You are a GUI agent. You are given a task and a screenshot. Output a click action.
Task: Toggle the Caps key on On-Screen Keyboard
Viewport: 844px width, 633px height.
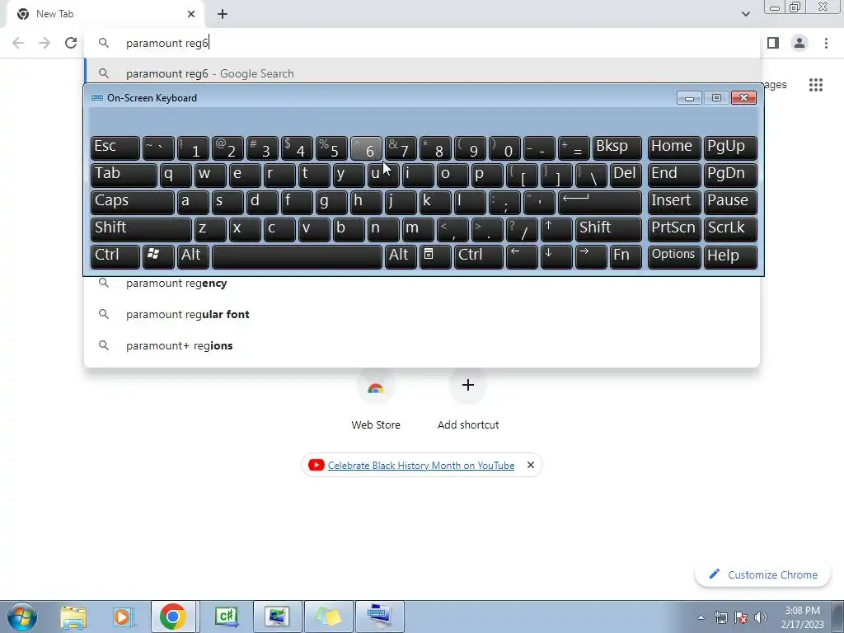(x=133, y=202)
